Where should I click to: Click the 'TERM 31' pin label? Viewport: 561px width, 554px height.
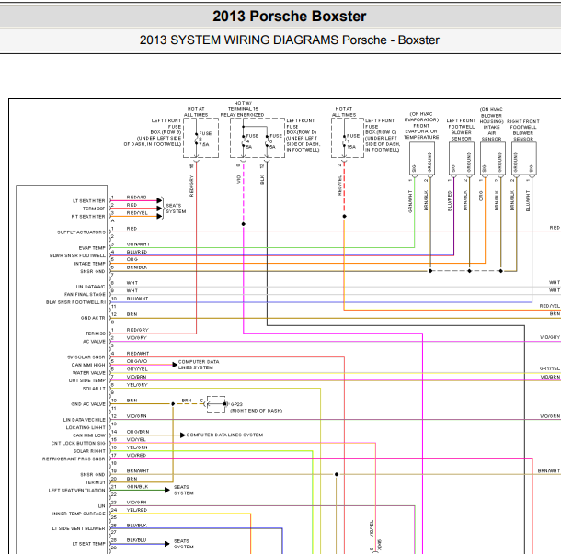click(95, 482)
